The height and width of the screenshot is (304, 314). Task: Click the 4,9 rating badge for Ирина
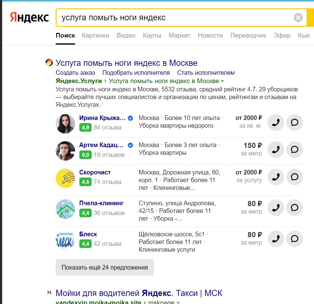85,127
